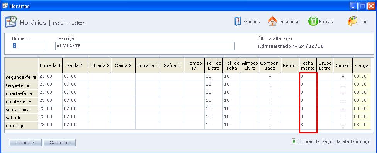
Task: Open the Opções label
Action: 252,22
